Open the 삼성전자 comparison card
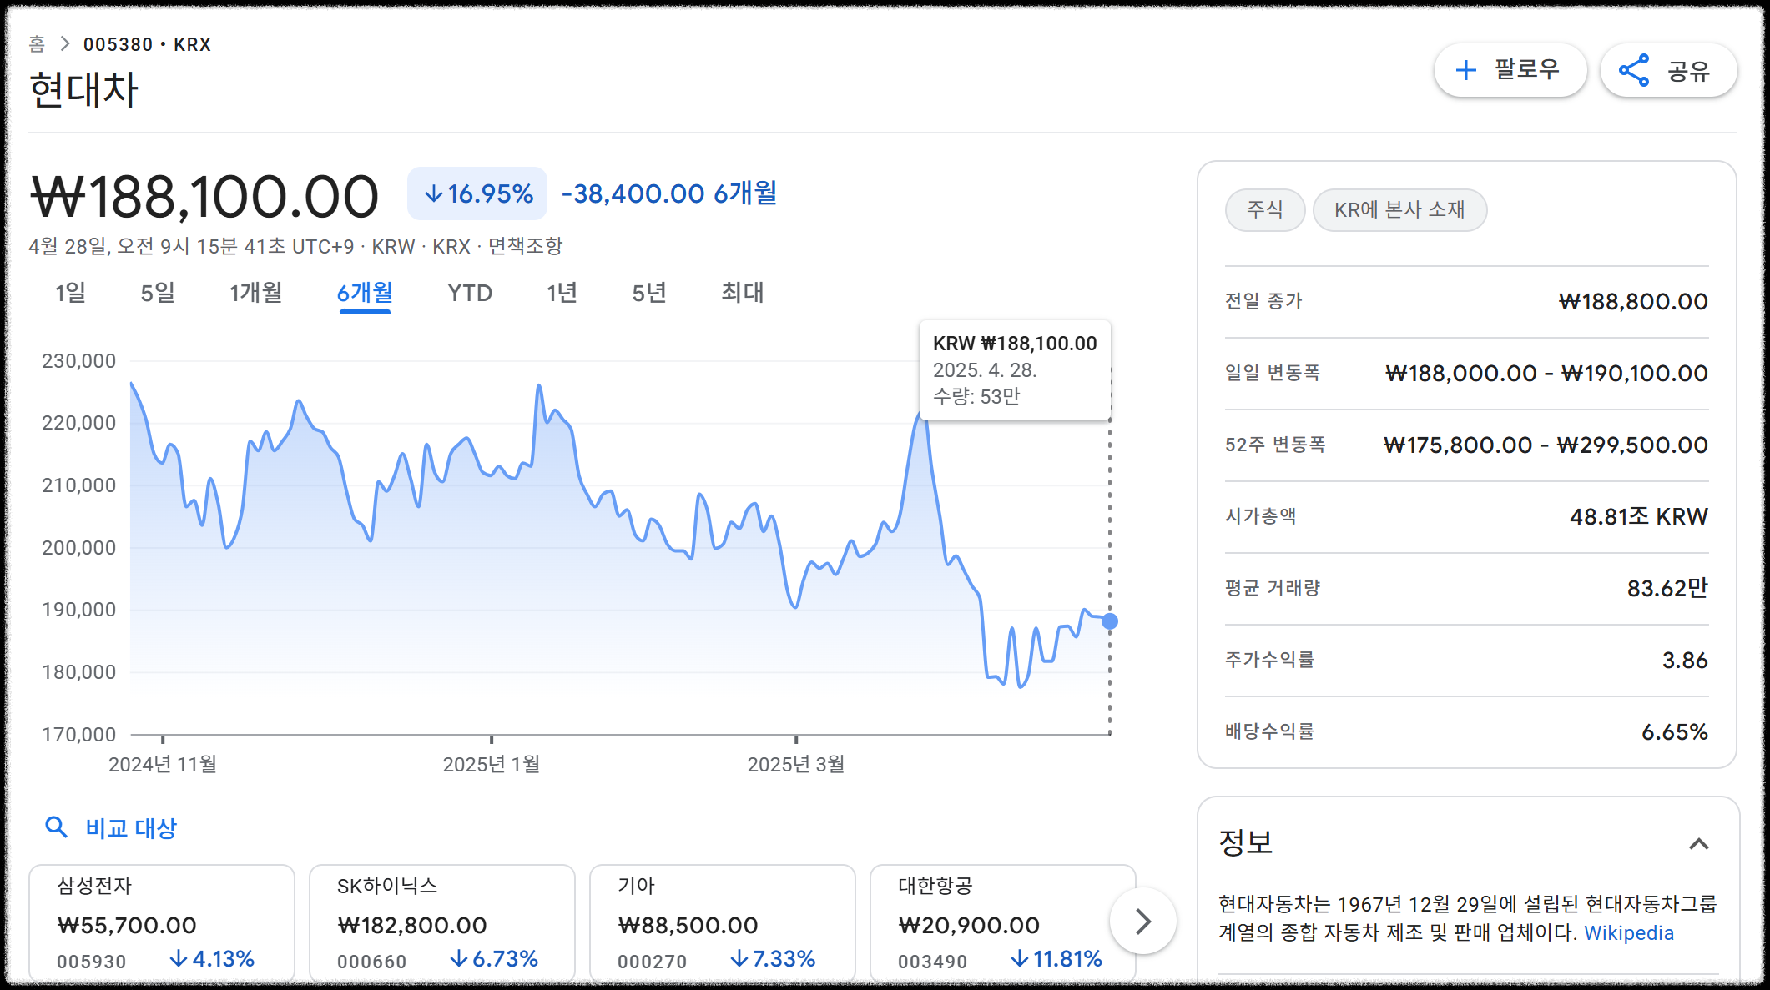 pos(162,922)
